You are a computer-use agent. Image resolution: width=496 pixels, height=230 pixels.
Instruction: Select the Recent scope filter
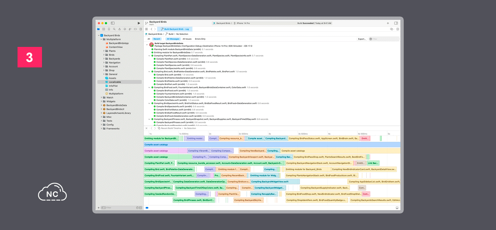157,39
